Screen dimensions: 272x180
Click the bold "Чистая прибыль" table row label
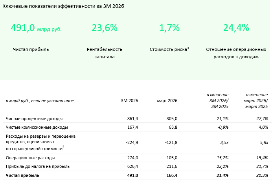22,176
